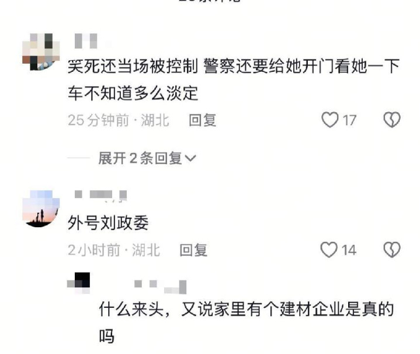Expand 展开2条回复 replies

pos(147,158)
